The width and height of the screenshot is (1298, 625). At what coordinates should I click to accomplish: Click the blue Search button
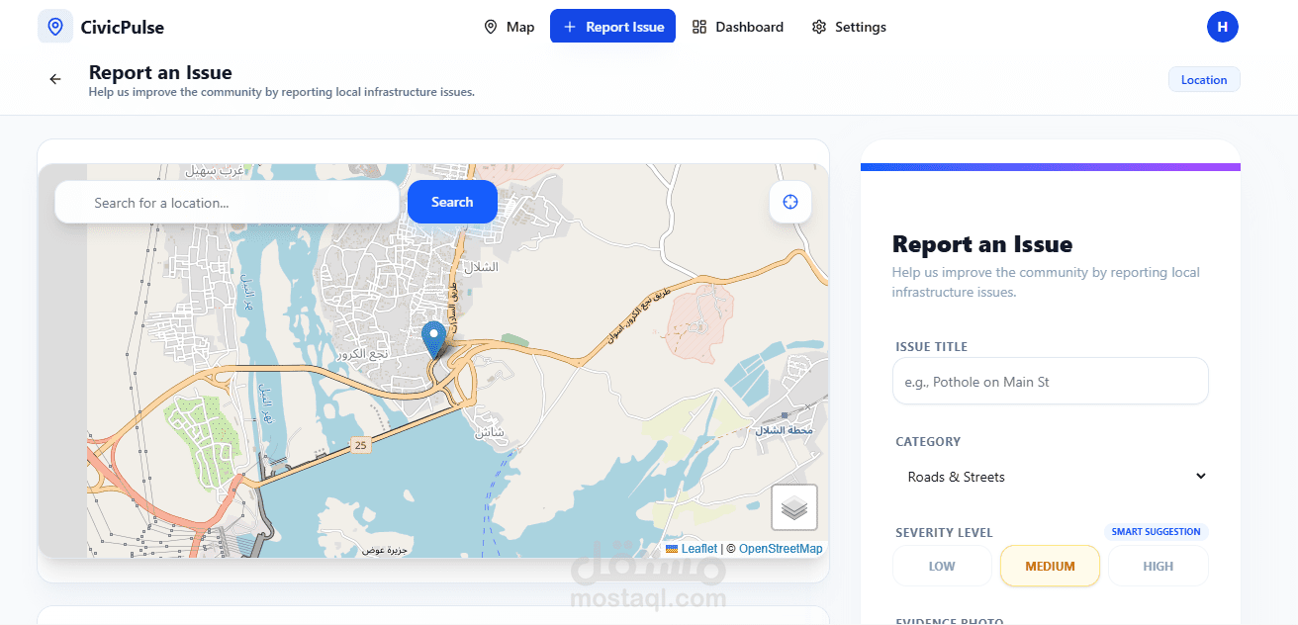tap(452, 202)
